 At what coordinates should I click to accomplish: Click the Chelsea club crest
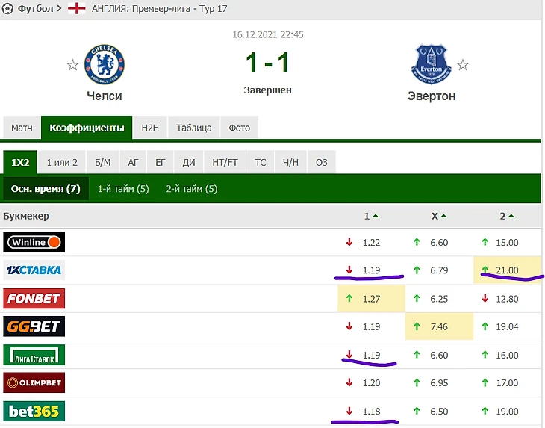pyautogui.click(x=105, y=63)
